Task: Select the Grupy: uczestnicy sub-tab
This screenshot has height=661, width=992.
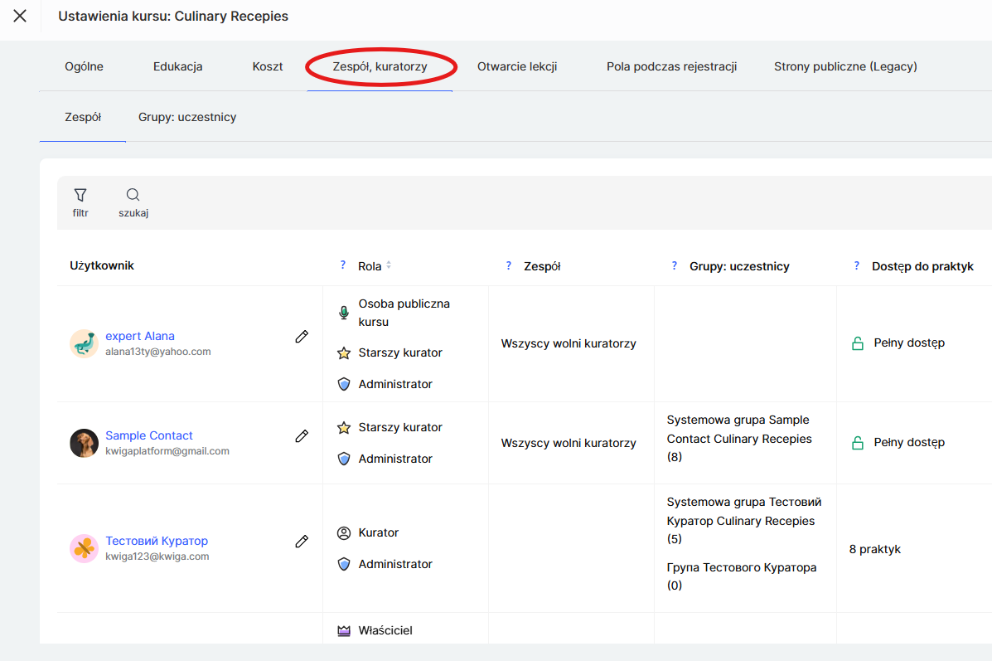Action: (187, 117)
